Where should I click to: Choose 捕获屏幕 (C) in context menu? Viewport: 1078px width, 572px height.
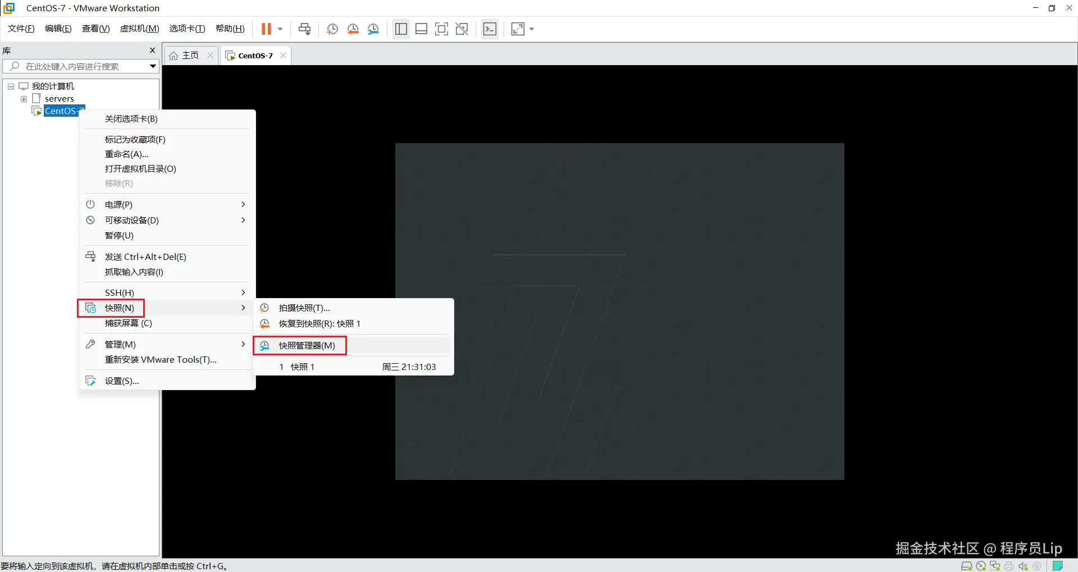tap(167, 323)
